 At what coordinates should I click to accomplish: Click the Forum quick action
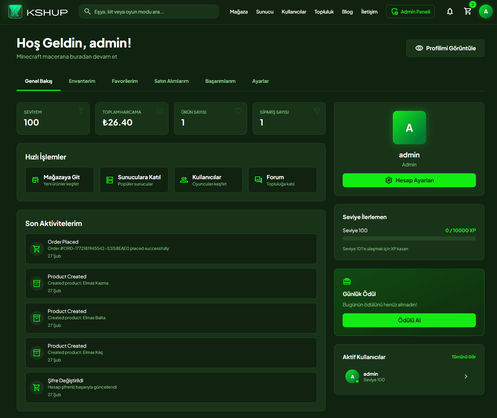[x=282, y=180]
